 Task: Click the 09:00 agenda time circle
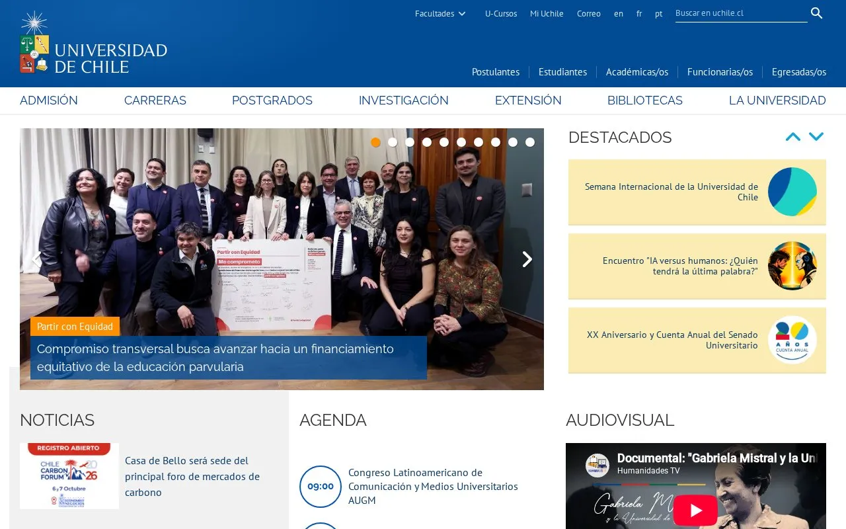coord(321,487)
